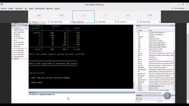Select 'ocupado' variable in Variables list
The image size is (189, 106).
coord(155,37)
